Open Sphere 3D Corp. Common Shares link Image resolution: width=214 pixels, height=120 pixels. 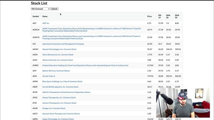coord(56,71)
